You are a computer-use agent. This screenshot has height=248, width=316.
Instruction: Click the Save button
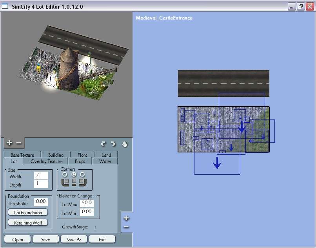click(x=45, y=239)
